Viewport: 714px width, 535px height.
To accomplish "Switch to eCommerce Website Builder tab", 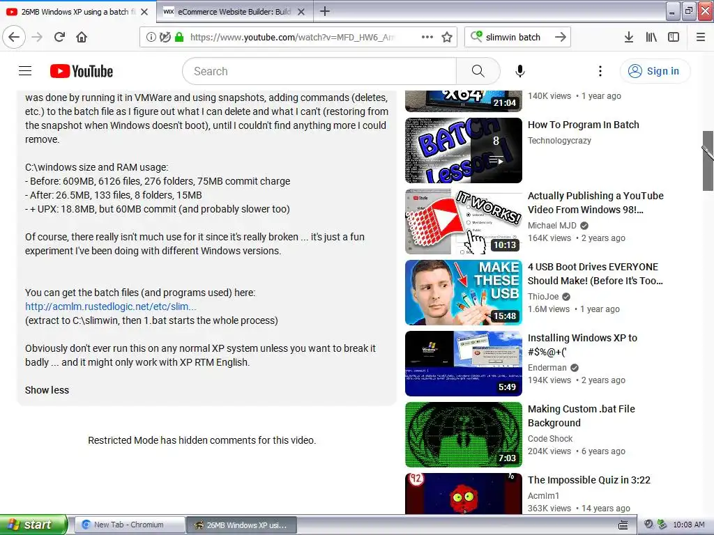I will pyautogui.click(x=235, y=12).
